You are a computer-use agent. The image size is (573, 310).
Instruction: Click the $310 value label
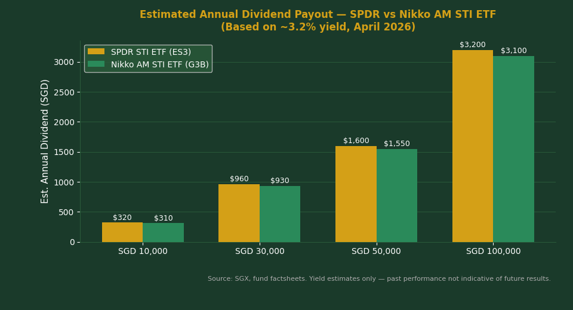click(164, 218)
